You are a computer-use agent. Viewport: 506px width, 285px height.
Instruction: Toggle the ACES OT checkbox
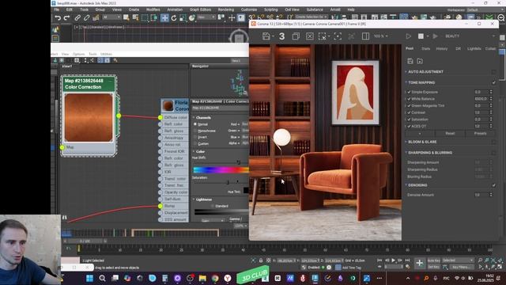(x=409, y=126)
